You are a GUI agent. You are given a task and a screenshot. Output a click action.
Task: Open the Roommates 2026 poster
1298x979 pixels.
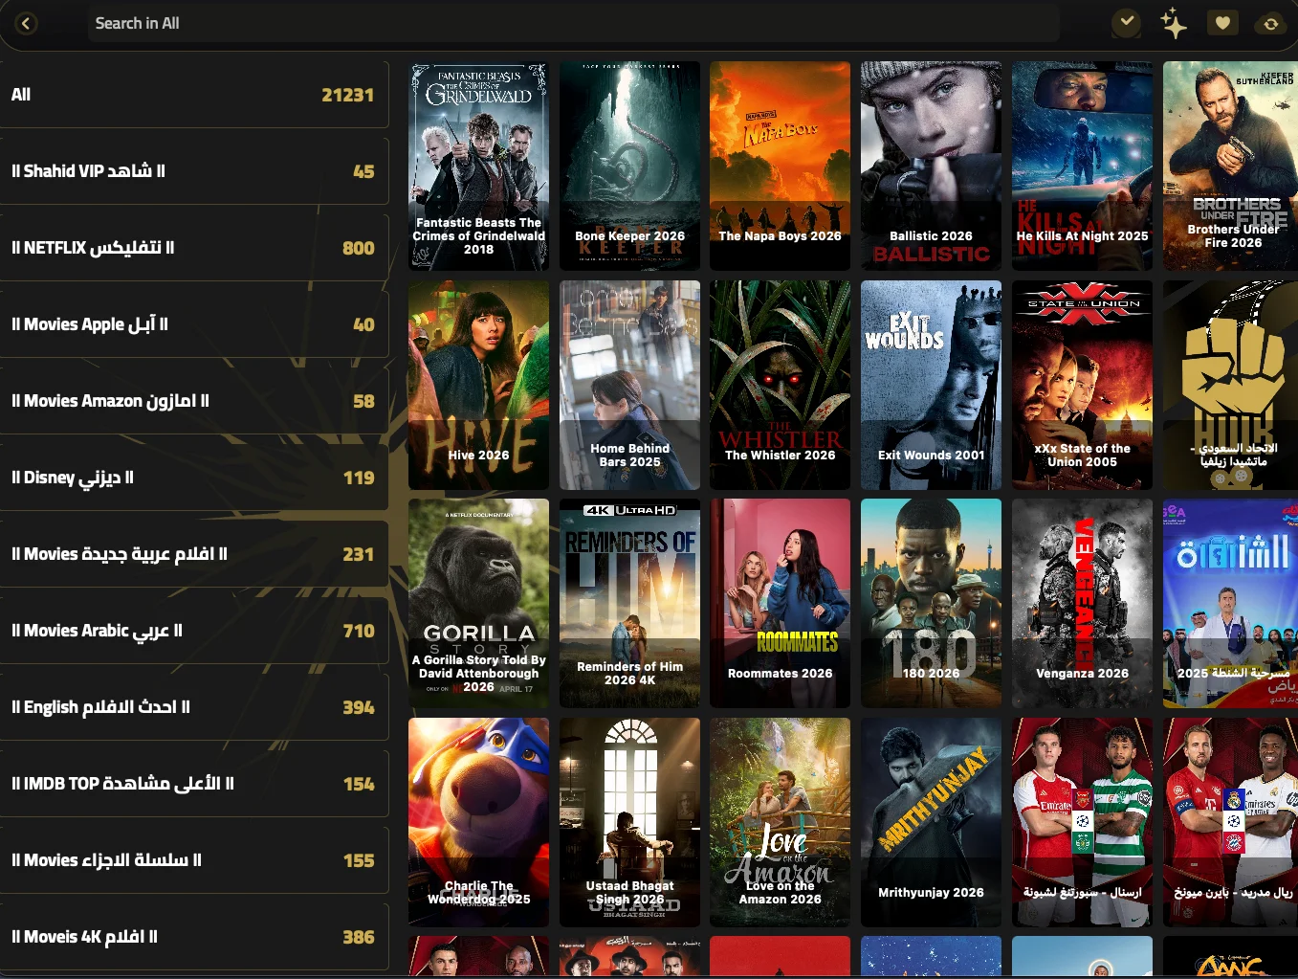[780, 603]
